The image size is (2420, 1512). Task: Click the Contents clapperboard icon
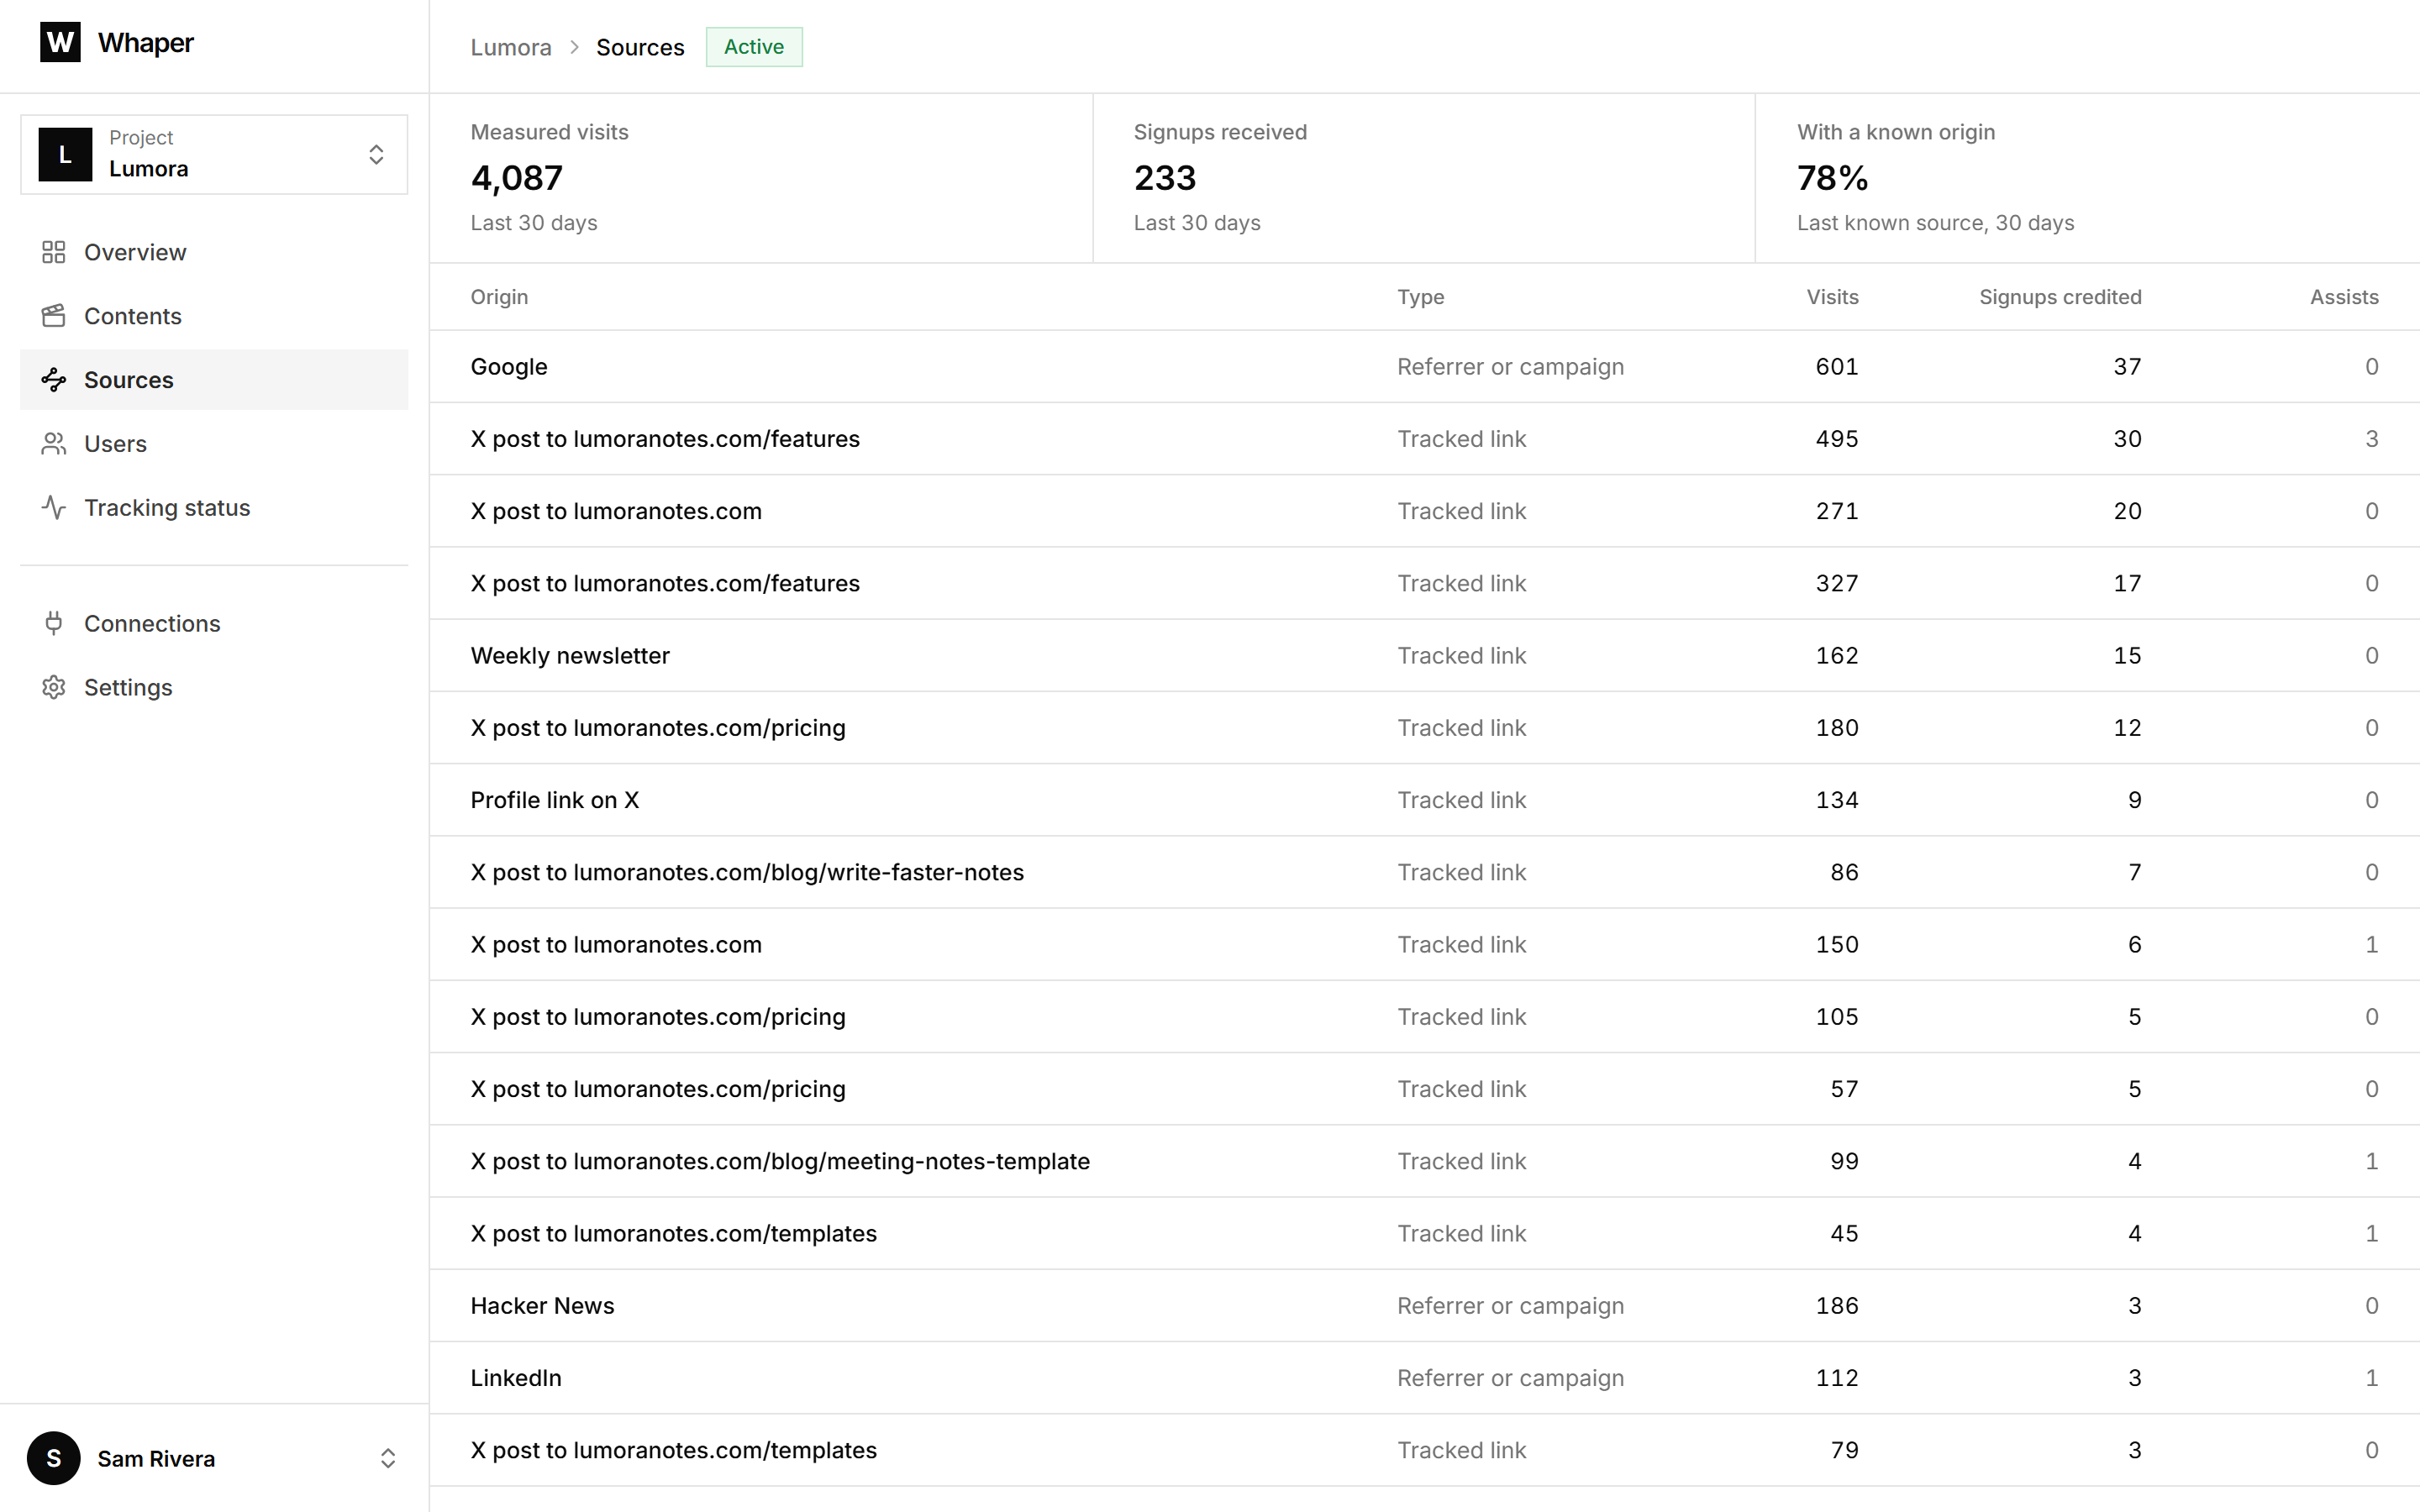(x=54, y=316)
